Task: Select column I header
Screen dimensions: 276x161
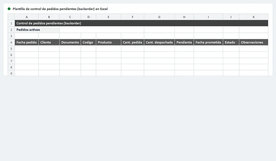Action: (208, 17)
